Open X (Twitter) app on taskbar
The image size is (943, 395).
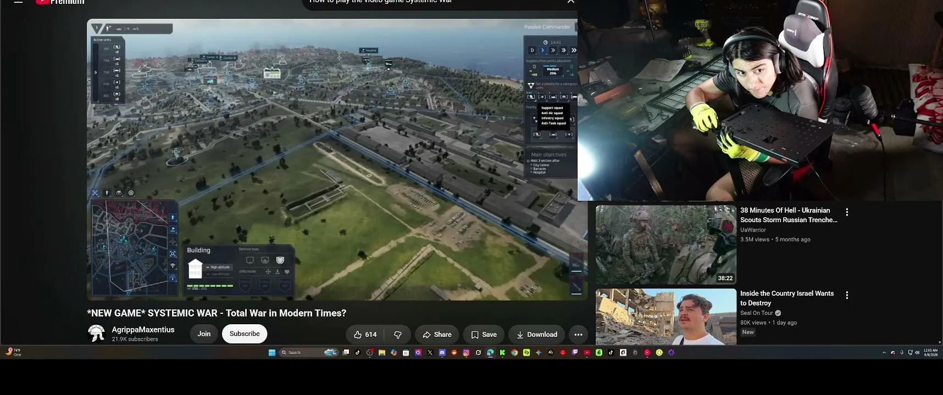(x=430, y=353)
